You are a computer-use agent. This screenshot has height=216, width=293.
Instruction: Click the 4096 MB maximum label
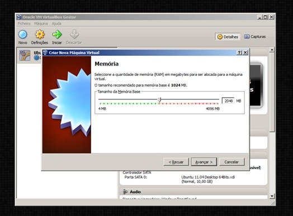[212, 109]
